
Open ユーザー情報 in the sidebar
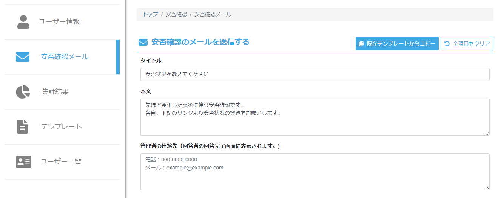(62, 22)
